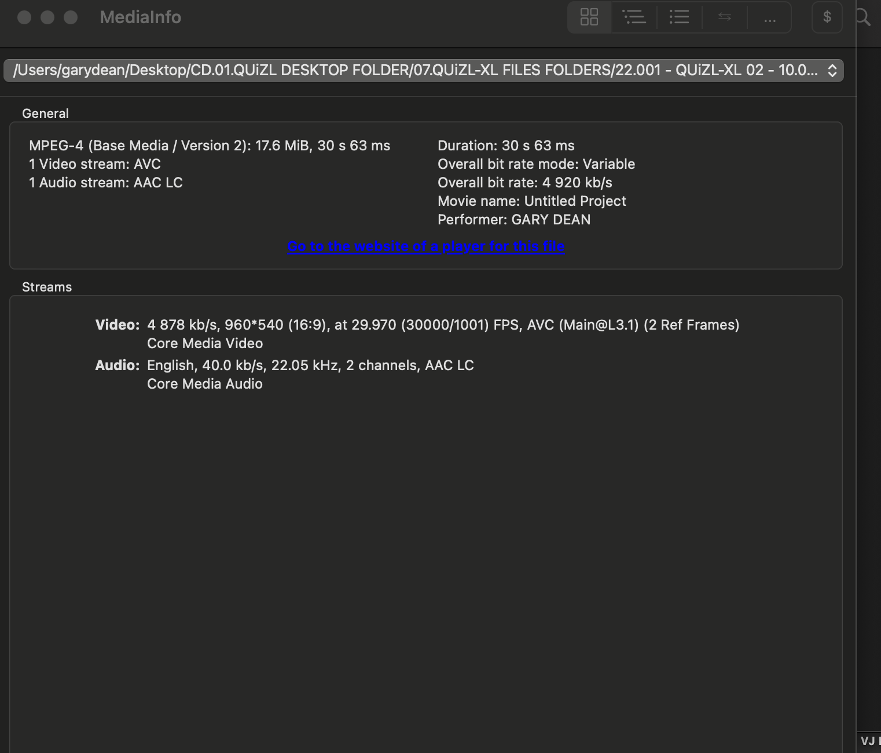This screenshot has height=753, width=881.
Task: Select '1 Audio stream: AAC LC' line
Action: [x=106, y=183]
